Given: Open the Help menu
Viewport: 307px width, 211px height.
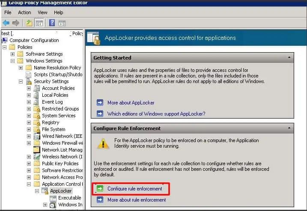Looking at the screenshot, I should pos(59,12).
